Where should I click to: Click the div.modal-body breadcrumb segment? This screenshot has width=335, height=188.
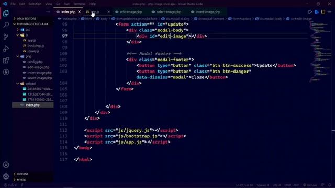click(x=269, y=19)
